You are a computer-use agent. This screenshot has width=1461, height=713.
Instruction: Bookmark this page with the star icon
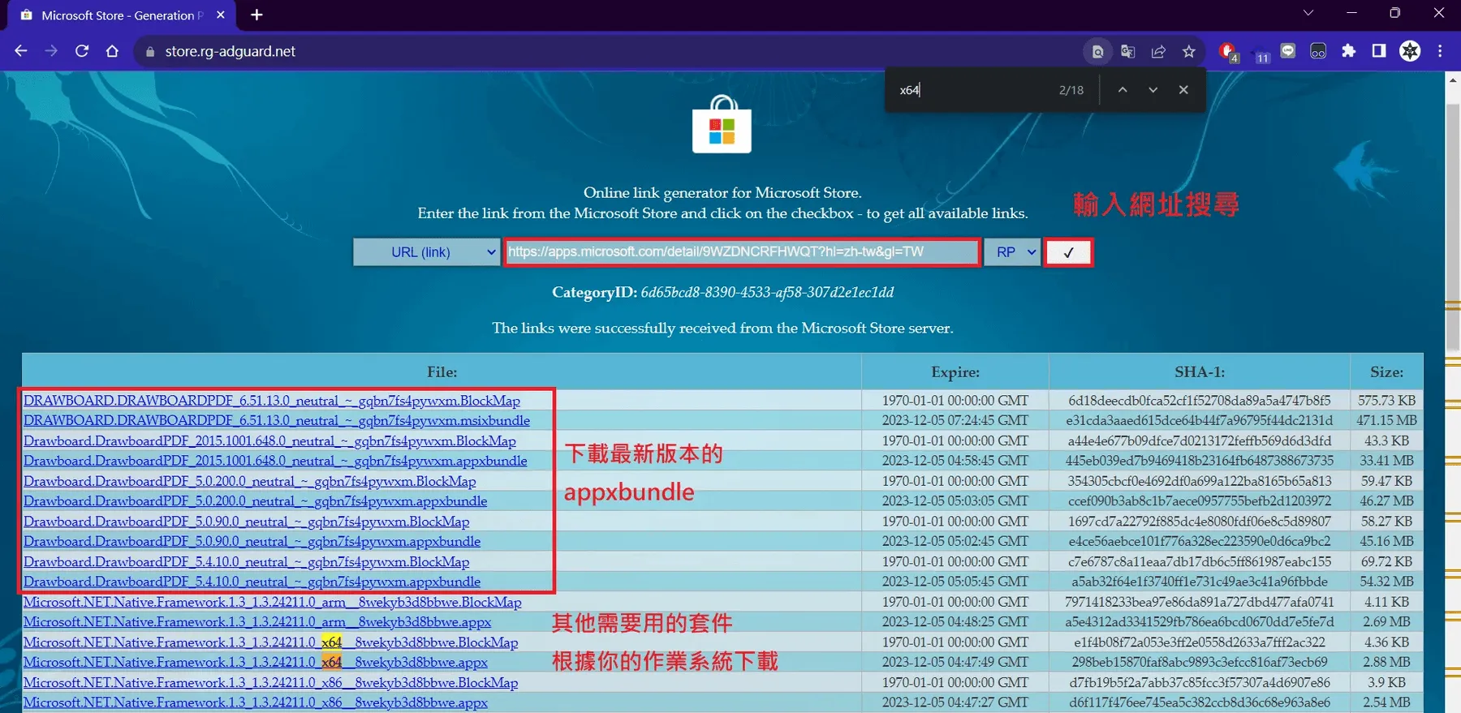[x=1189, y=51]
